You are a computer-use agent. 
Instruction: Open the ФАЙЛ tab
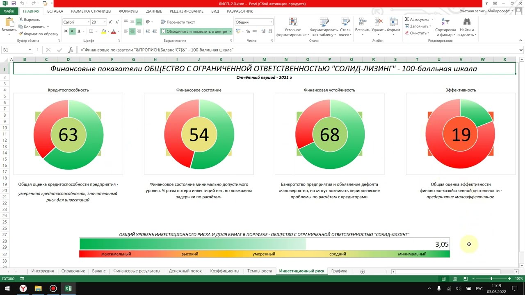(9, 11)
